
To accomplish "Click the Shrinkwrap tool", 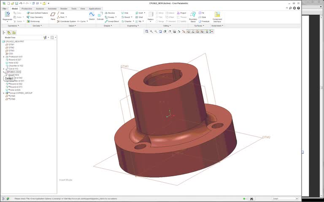I will pos(33,21).
